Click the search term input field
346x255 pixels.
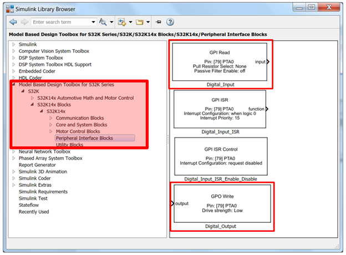pos(60,22)
